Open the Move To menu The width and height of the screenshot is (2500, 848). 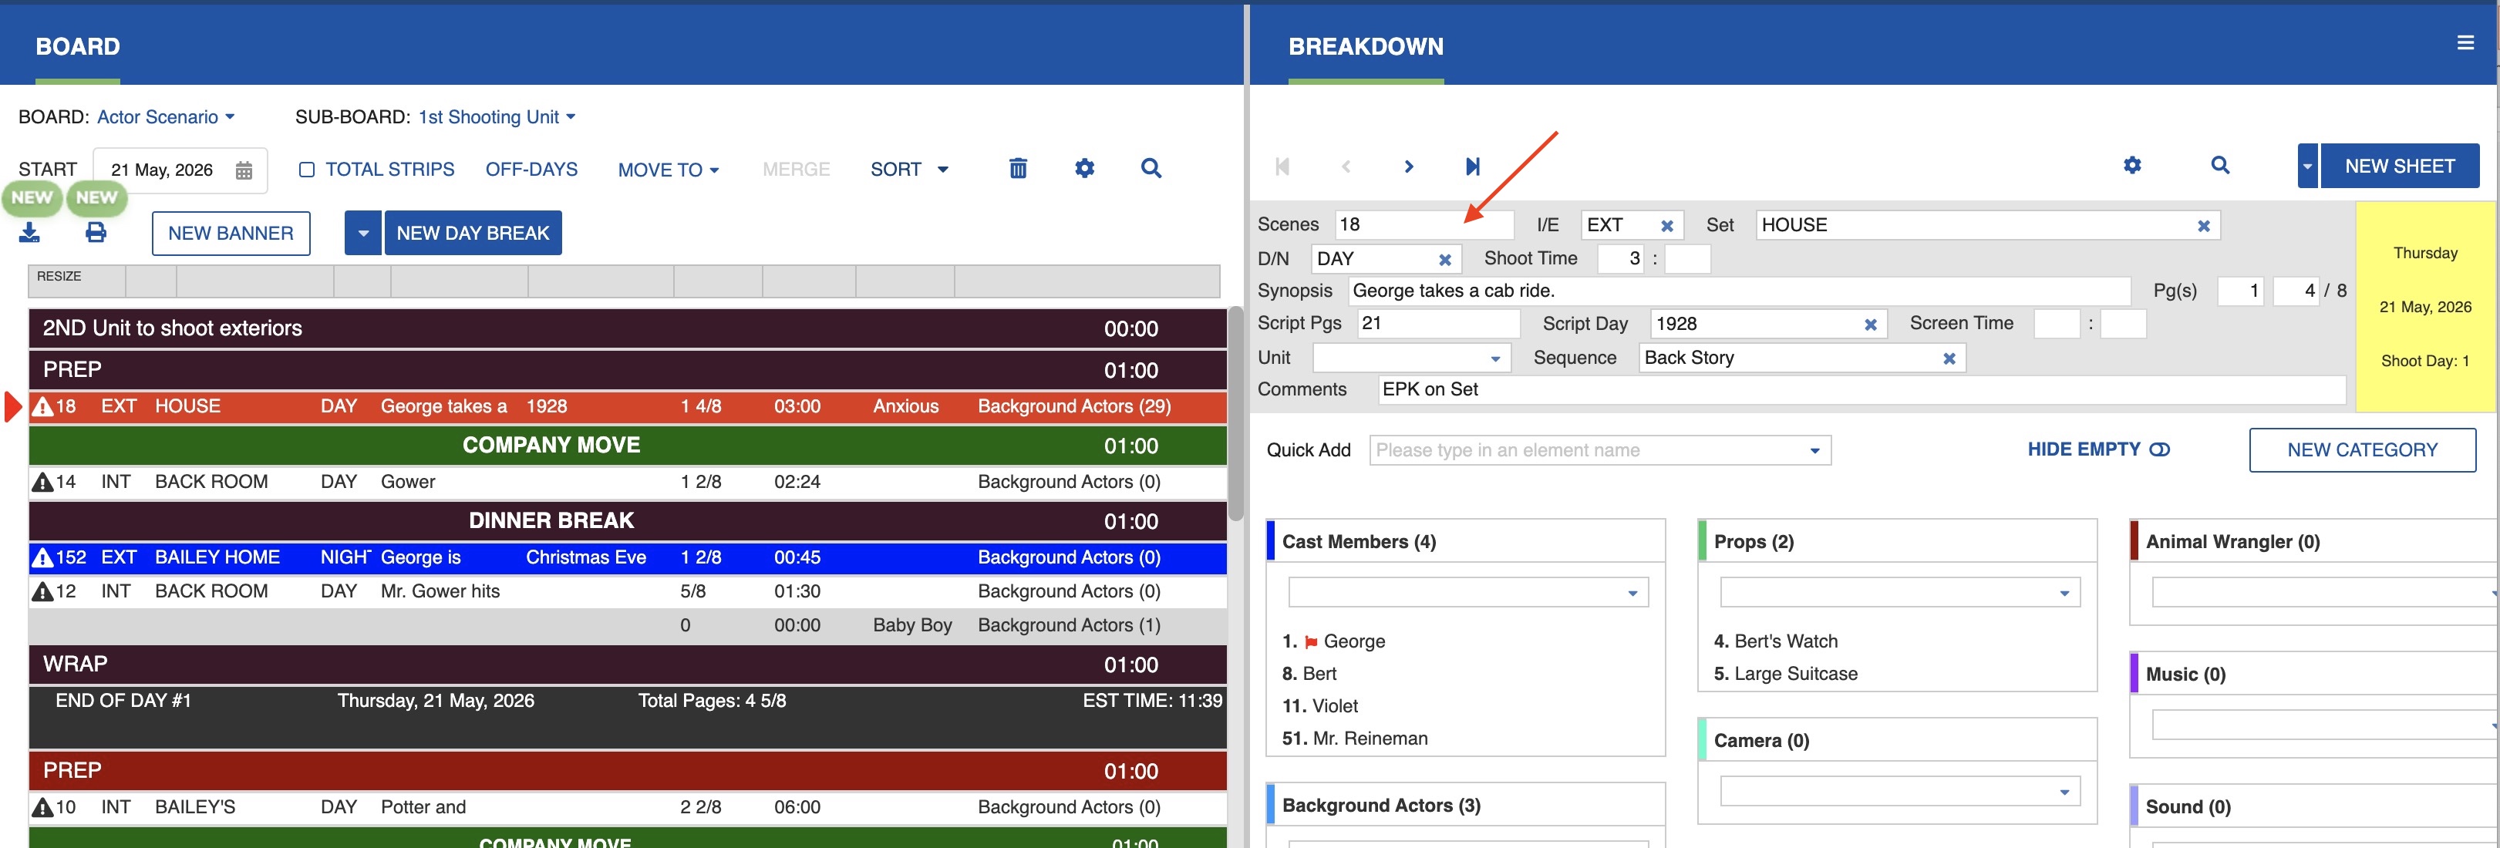coord(668,170)
